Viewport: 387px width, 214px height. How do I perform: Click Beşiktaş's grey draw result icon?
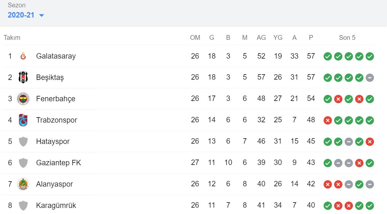click(370, 78)
